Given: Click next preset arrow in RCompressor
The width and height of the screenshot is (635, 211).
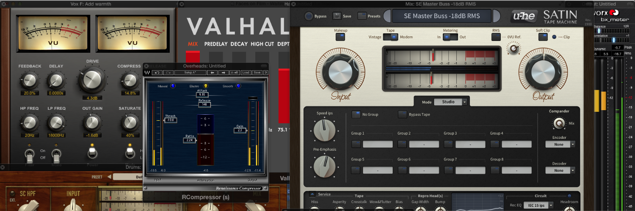Looking at the screenshot, I should (223, 73).
